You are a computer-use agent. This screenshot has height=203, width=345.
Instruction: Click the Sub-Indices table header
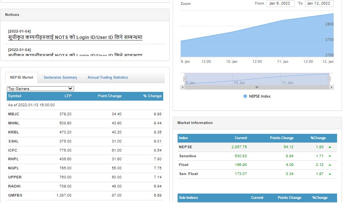click(x=189, y=198)
